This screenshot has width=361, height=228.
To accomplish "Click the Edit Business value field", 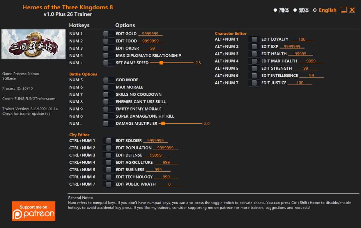I will pos(158,170).
